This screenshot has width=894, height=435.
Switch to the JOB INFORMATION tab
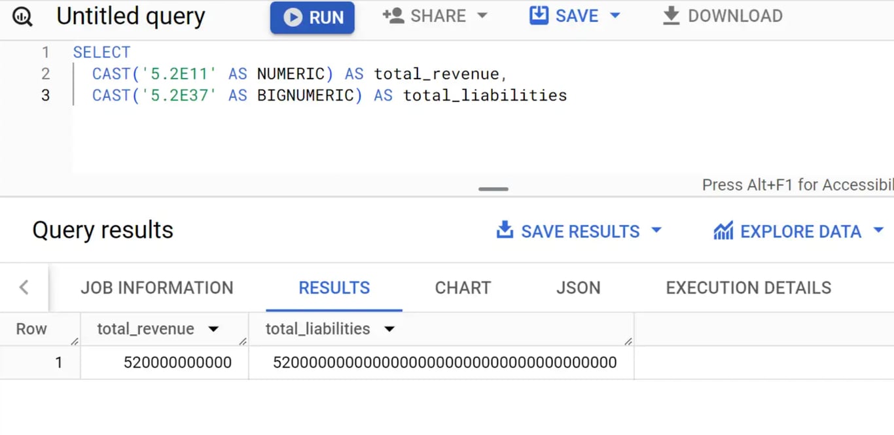click(x=157, y=288)
